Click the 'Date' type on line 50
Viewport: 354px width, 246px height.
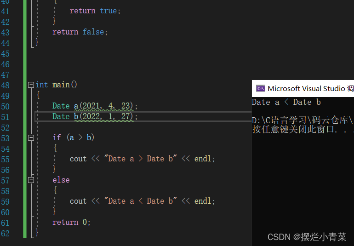(x=61, y=106)
